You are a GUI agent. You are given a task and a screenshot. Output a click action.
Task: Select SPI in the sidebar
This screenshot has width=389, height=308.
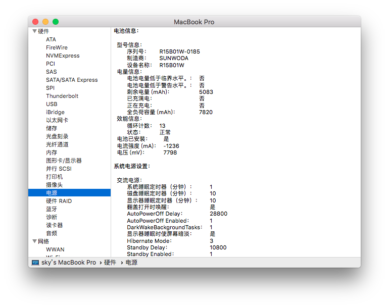(x=51, y=88)
